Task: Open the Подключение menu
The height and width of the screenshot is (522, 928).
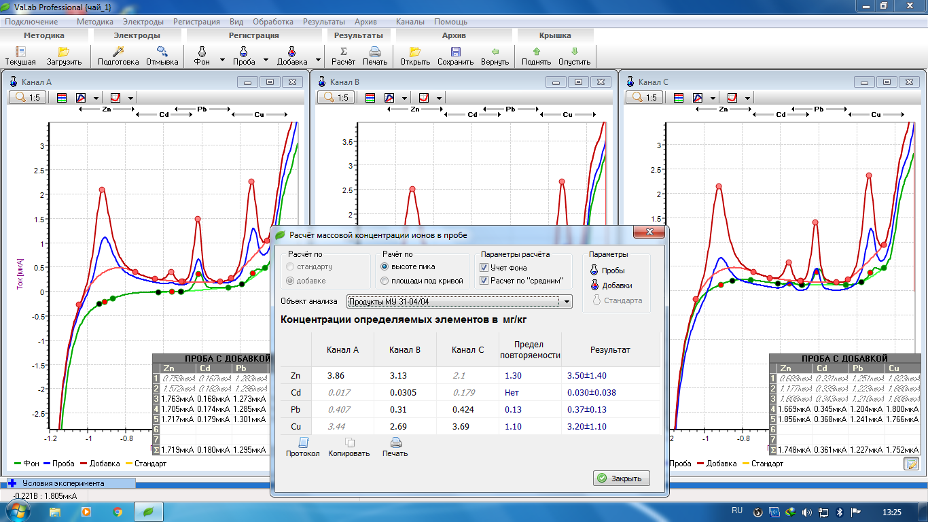Action: pyautogui.click(x=31, y=22)
